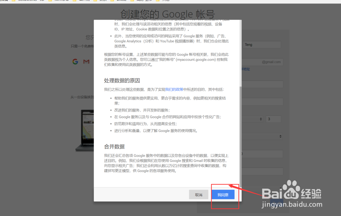Open the blue 地址 link under username
The image size is (341, 216).
(x=246, y=69)
